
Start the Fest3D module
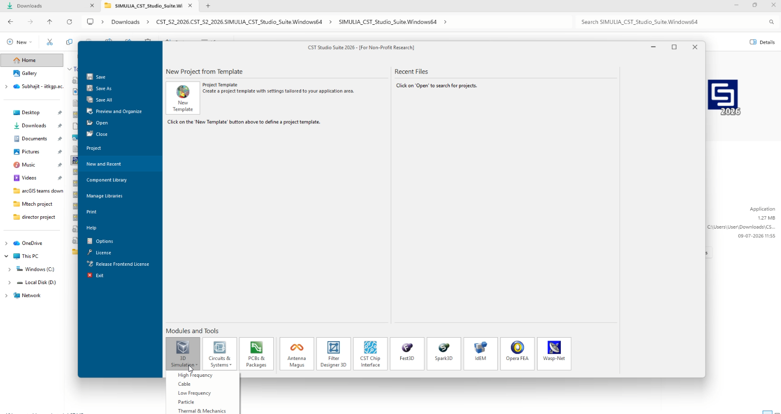407,354
